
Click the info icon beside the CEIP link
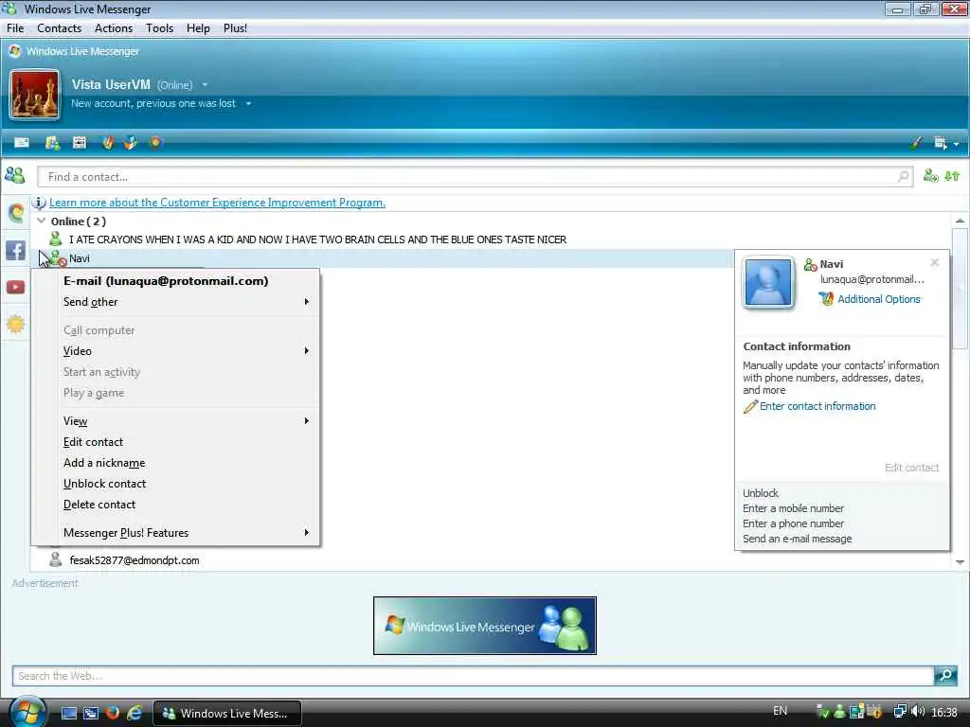pos(39,203)
